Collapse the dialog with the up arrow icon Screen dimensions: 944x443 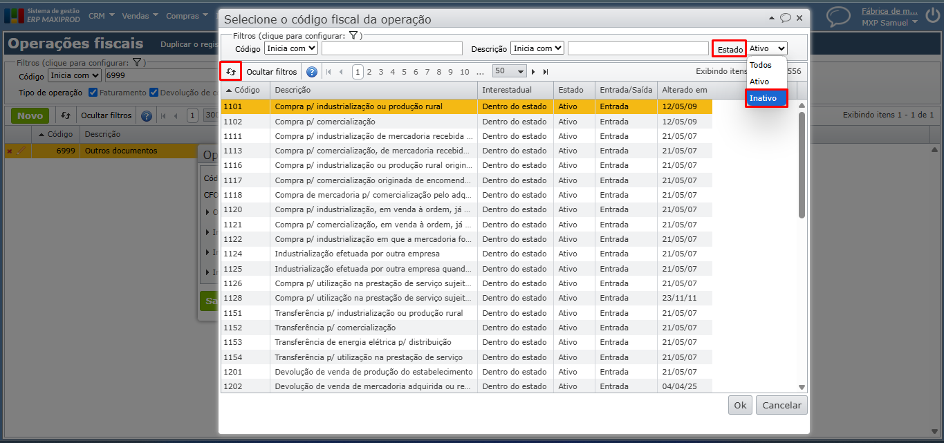[772, 19]
